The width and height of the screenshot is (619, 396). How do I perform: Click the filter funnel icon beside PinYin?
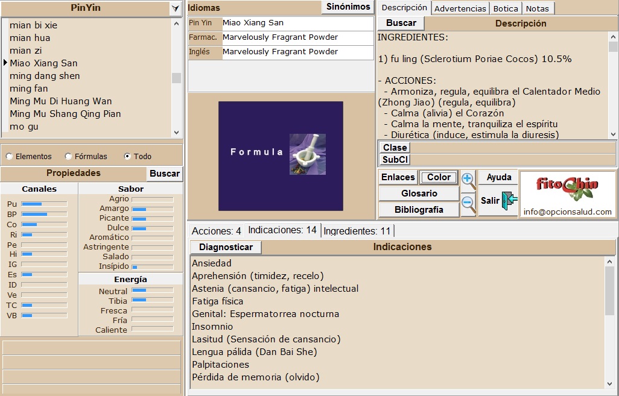pyautogui.click(x=176, y=8)
